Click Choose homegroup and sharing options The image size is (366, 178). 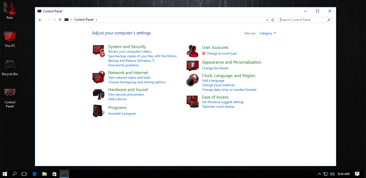coord(137,82)
